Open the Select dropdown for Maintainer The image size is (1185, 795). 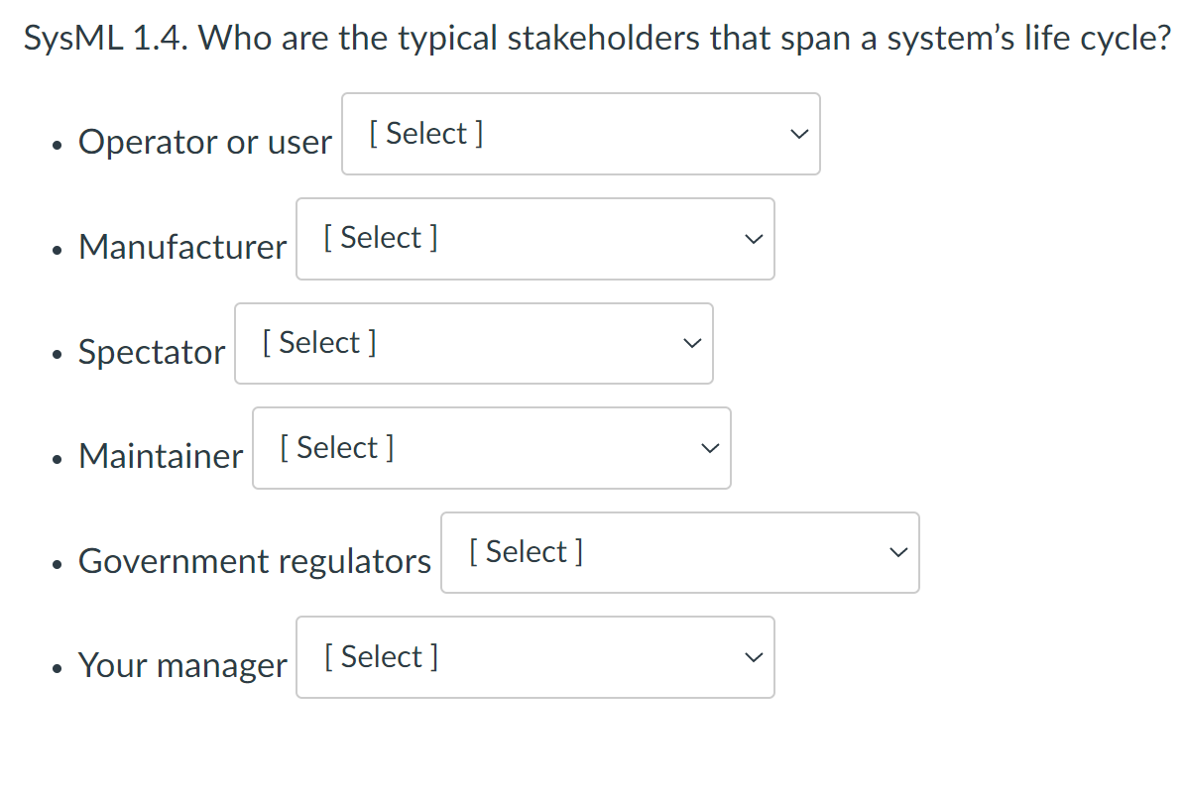click(x=491, y=447)
